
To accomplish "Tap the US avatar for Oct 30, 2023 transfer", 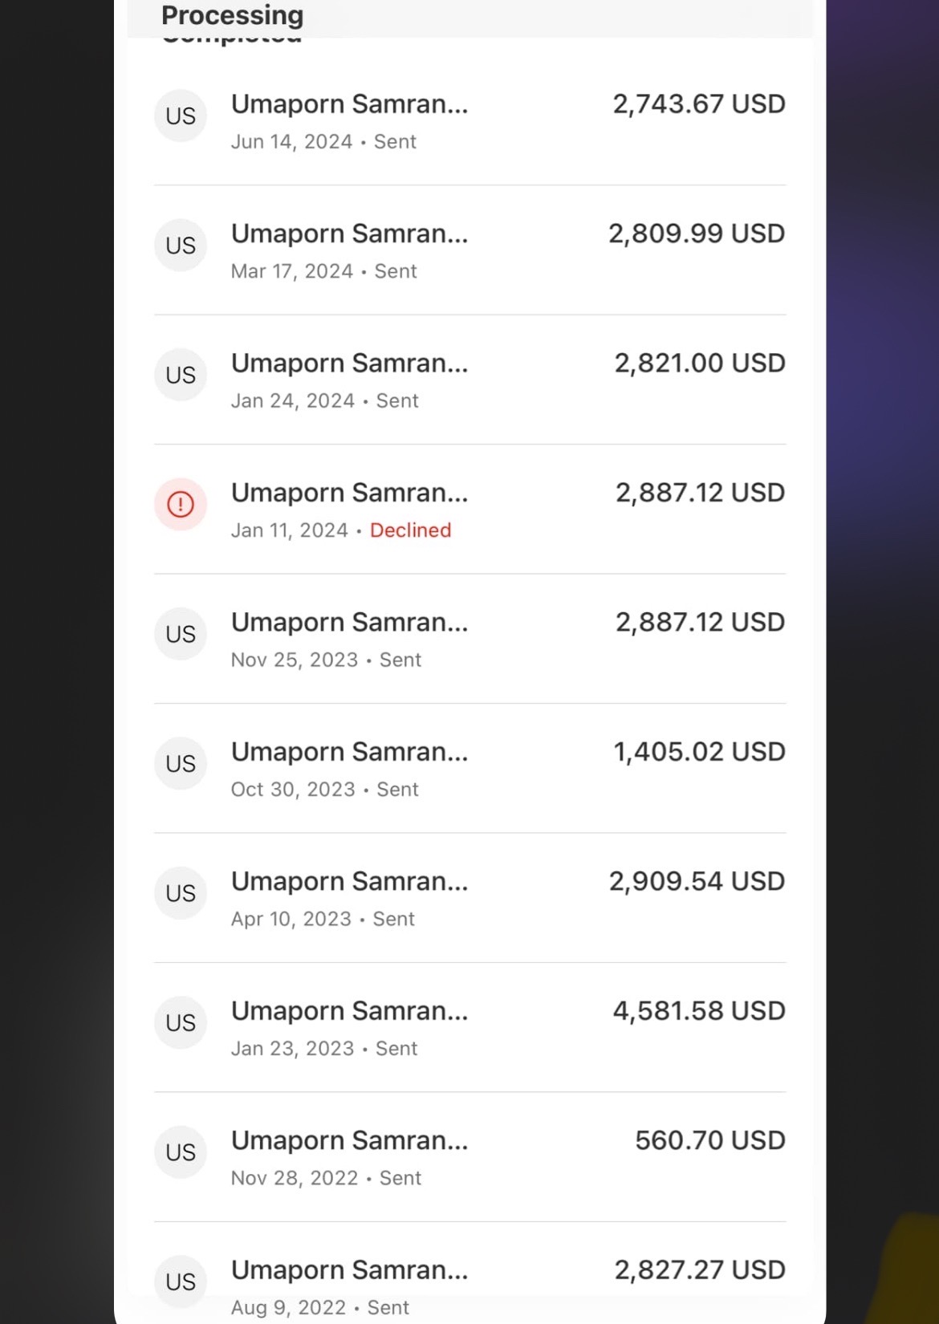I will pos(181,763).
